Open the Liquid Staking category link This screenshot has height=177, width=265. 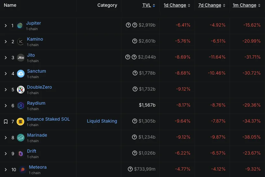coord(102,121)
